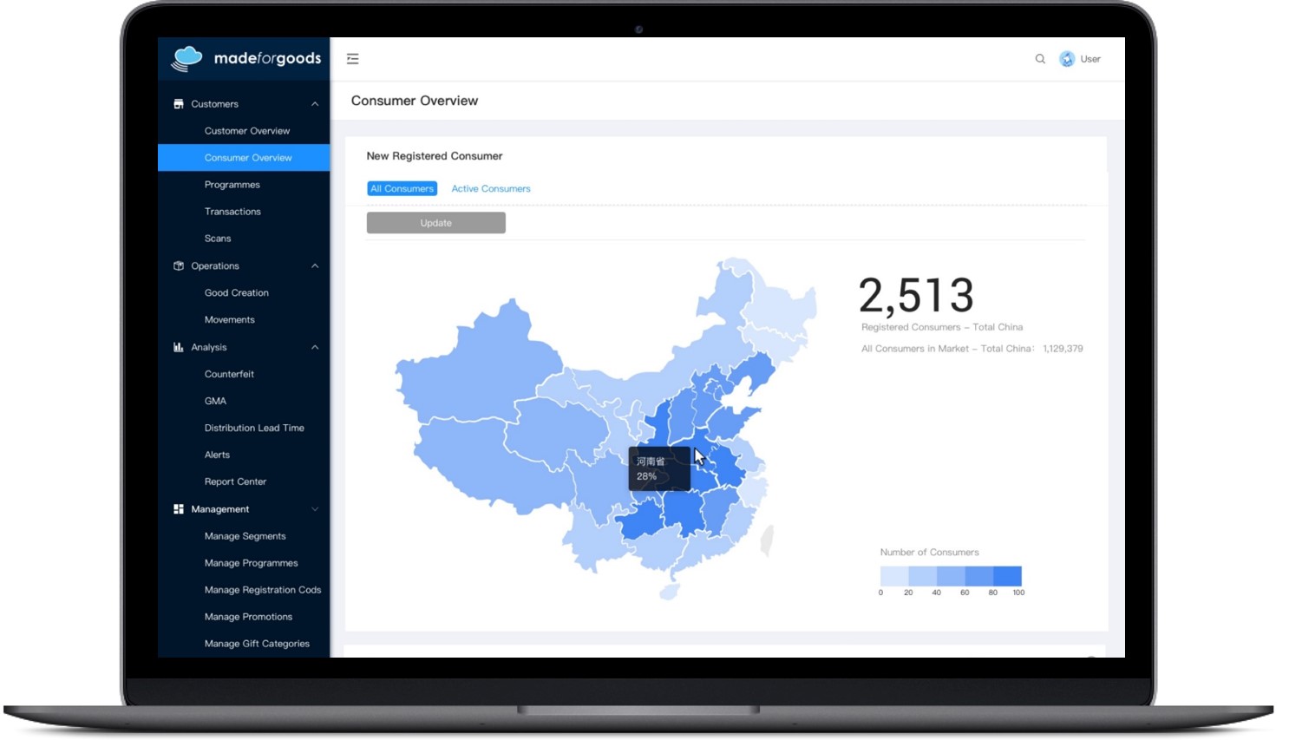Open Distribution Lead Time
This screenshot has height=740, width=1289.
click(x=254, y=428)
